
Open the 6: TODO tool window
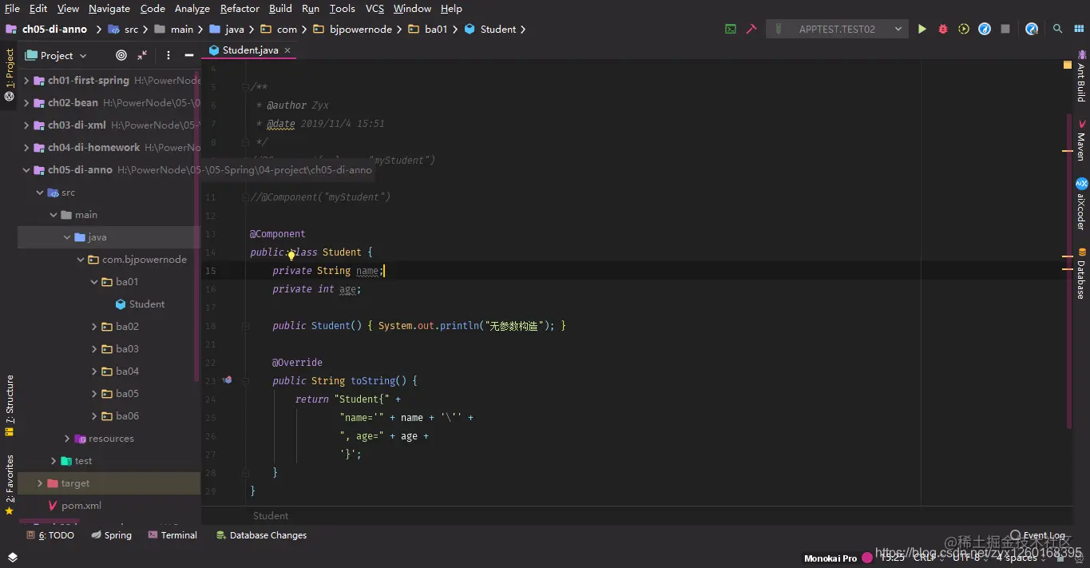point(50,535)
